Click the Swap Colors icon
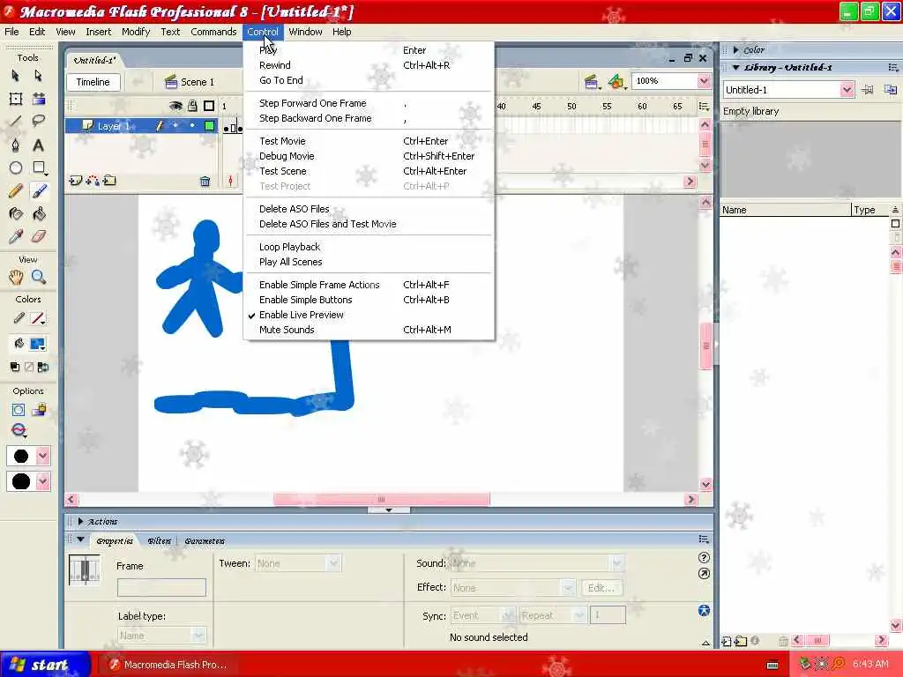Screen dimensions: 903x677 click(x=43, y=367)
